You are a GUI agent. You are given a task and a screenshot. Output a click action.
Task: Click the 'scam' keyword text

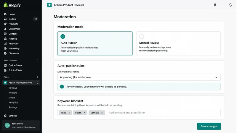point(78,113)
